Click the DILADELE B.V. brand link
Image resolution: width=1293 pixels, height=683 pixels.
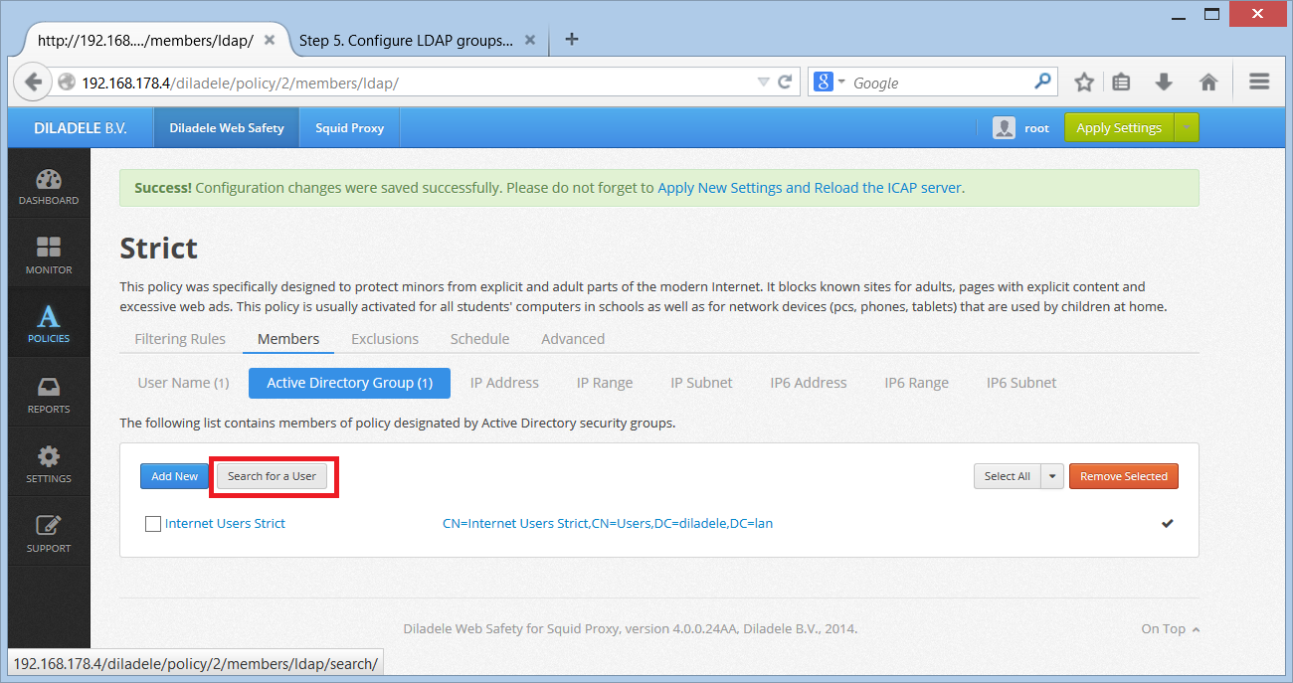pos(81,128)
